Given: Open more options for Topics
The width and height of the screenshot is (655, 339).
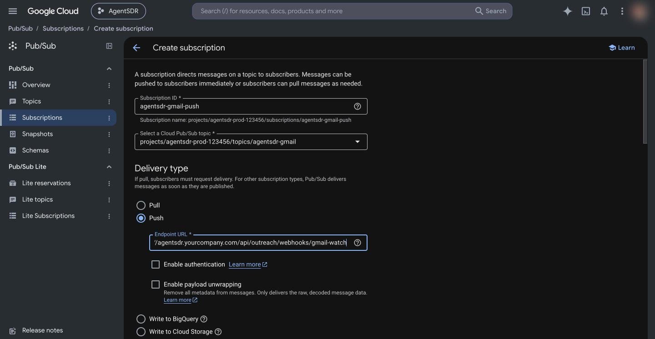Looking at the screenshot, I should pos(109,101).
